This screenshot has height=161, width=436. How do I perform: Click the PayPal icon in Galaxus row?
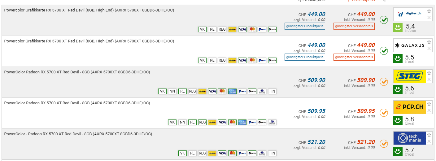262,60
